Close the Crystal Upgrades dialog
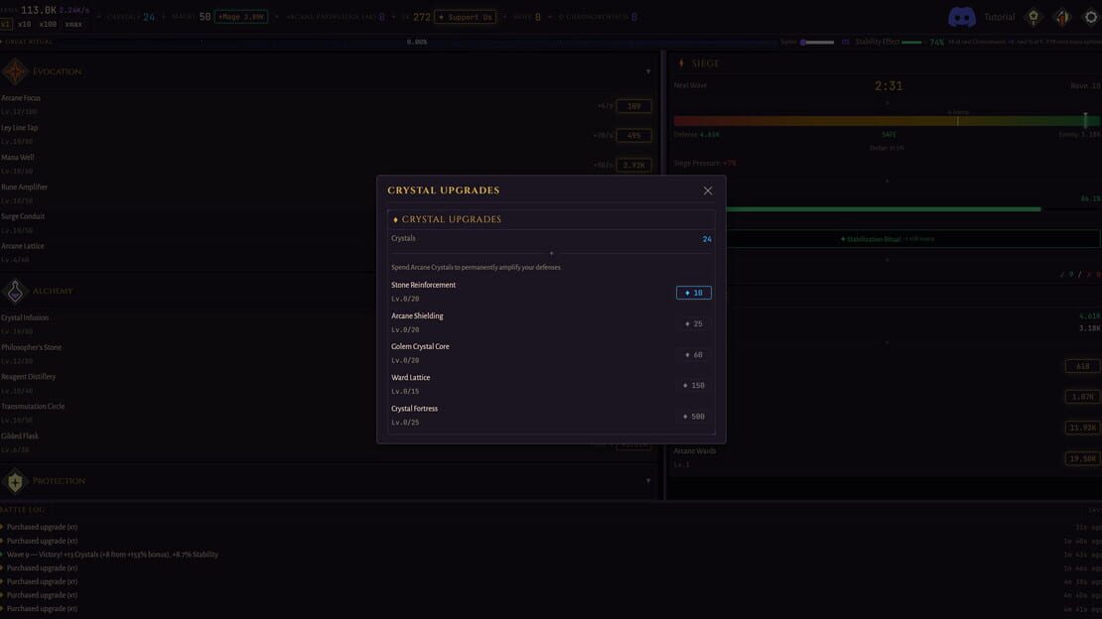 (x=708, y=190)
